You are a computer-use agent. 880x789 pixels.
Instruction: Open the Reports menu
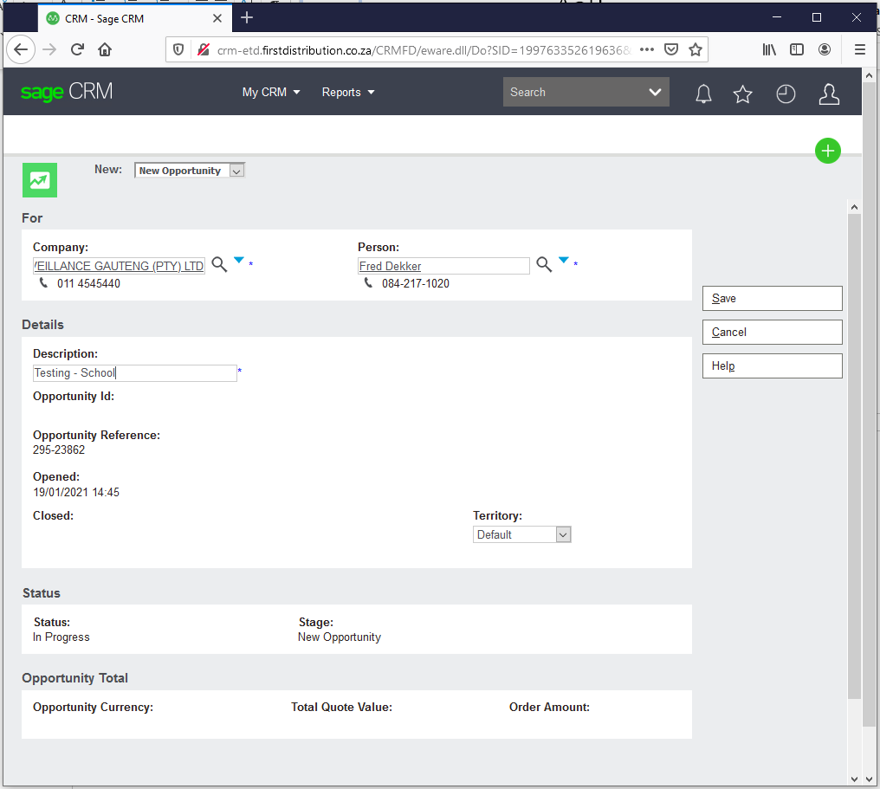[348, 93]
